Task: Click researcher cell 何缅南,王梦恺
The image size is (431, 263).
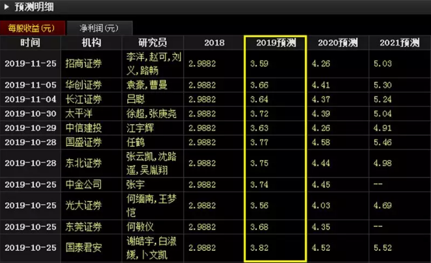Action: (152, 205)
